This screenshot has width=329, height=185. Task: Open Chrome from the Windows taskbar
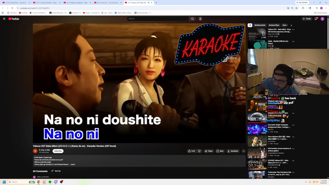click(39, 182)
